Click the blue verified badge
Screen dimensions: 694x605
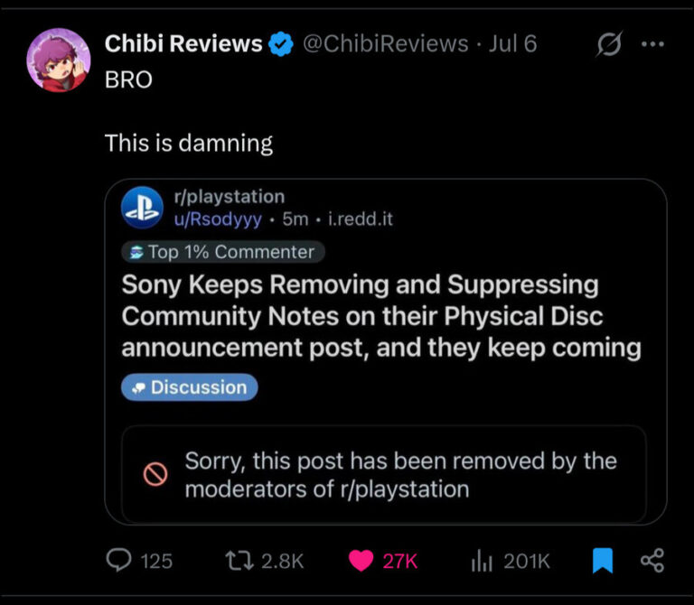(x=281, y=43)
